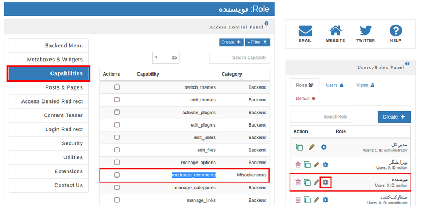
Task: Open the Backend Menu section
Action: 48,46
